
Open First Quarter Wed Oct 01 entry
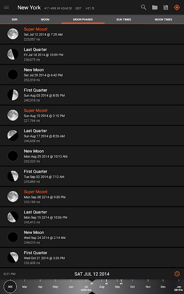92,257
